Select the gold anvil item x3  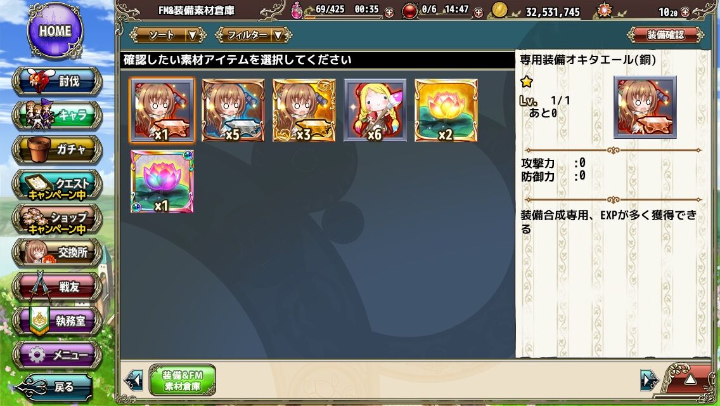pyautogui.click(x=304, y=110)
